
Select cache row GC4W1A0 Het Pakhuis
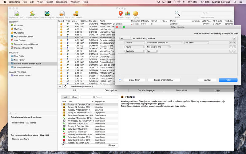pyautogui.click(x=86, y=29)
